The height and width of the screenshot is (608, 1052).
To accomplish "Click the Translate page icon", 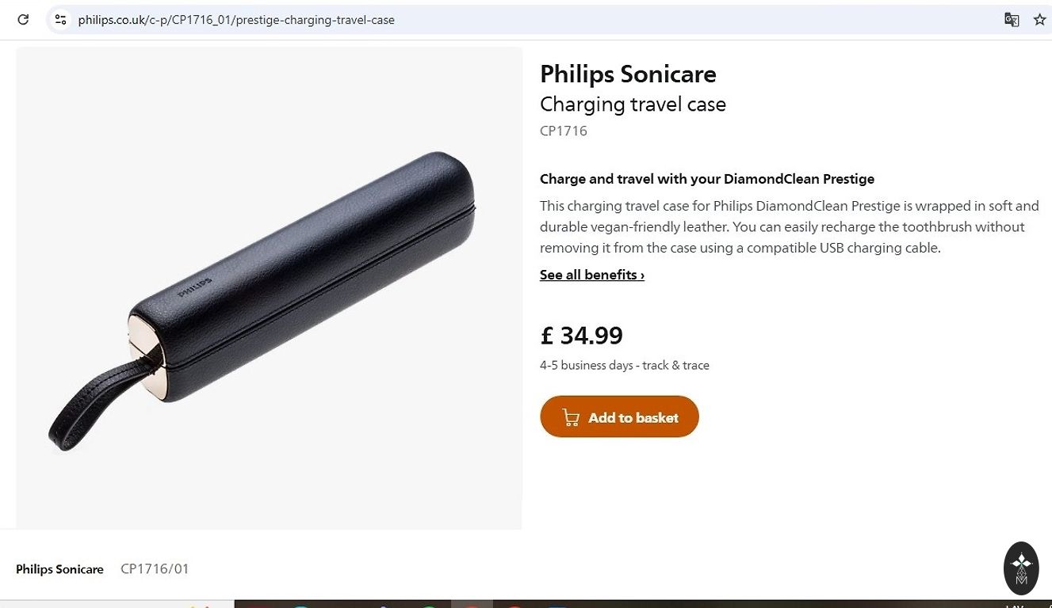I will pos(1012,20).
